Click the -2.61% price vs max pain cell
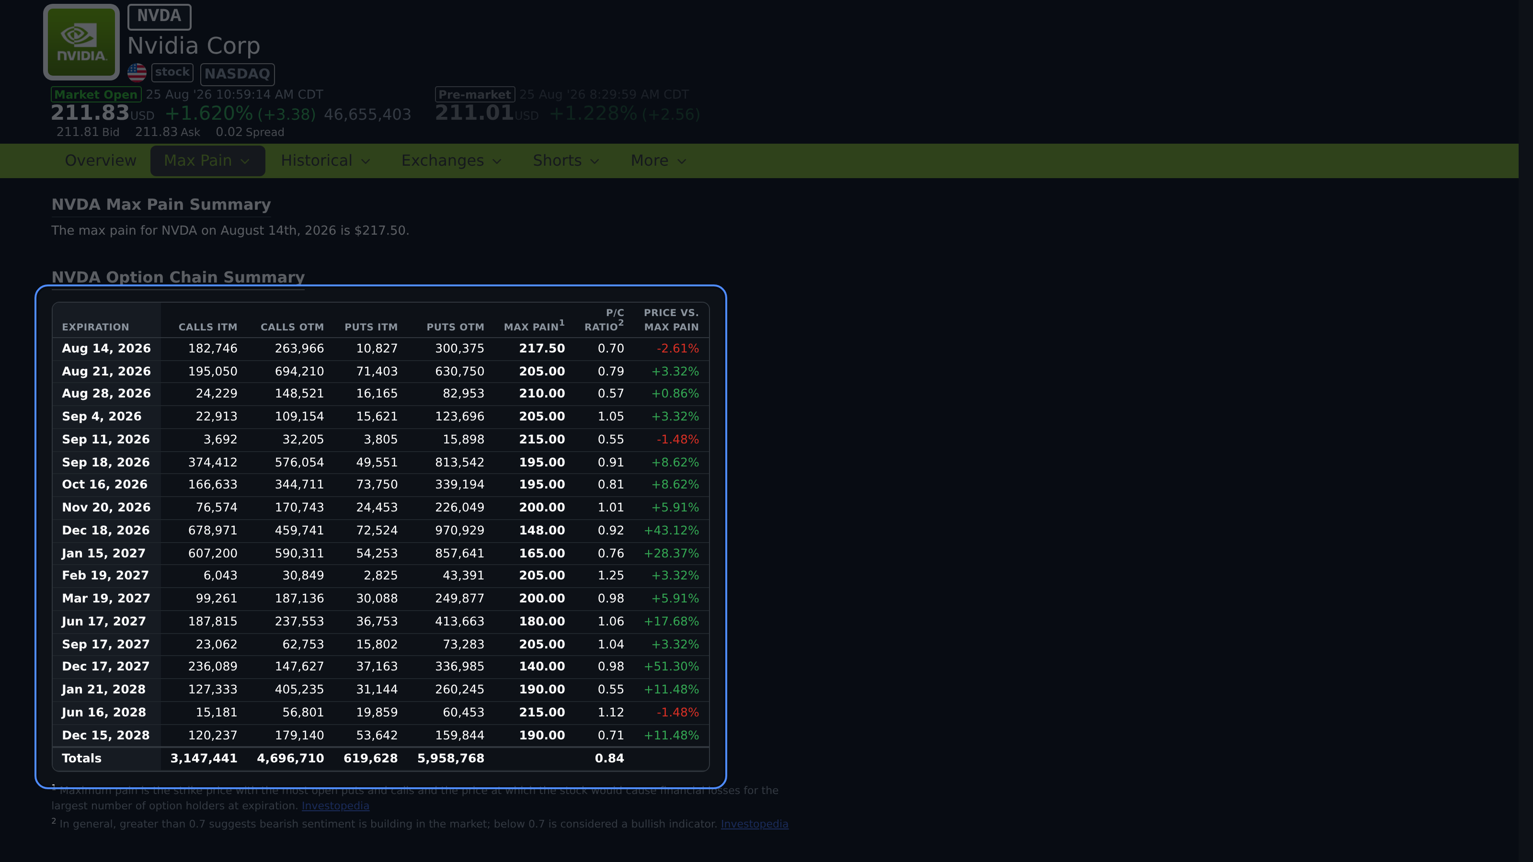 [x=677, y=349]
